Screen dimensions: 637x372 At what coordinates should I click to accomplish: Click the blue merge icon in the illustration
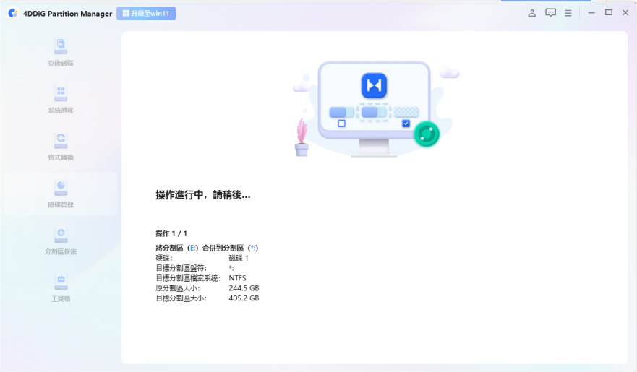(x=374, y=86)
